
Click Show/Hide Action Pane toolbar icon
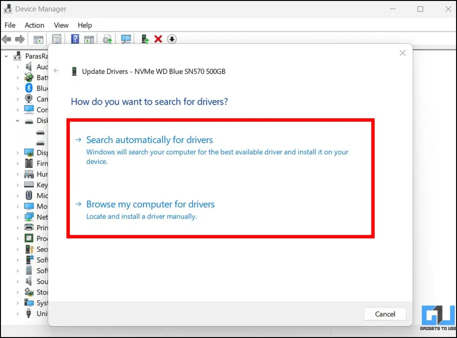(89, 39)
